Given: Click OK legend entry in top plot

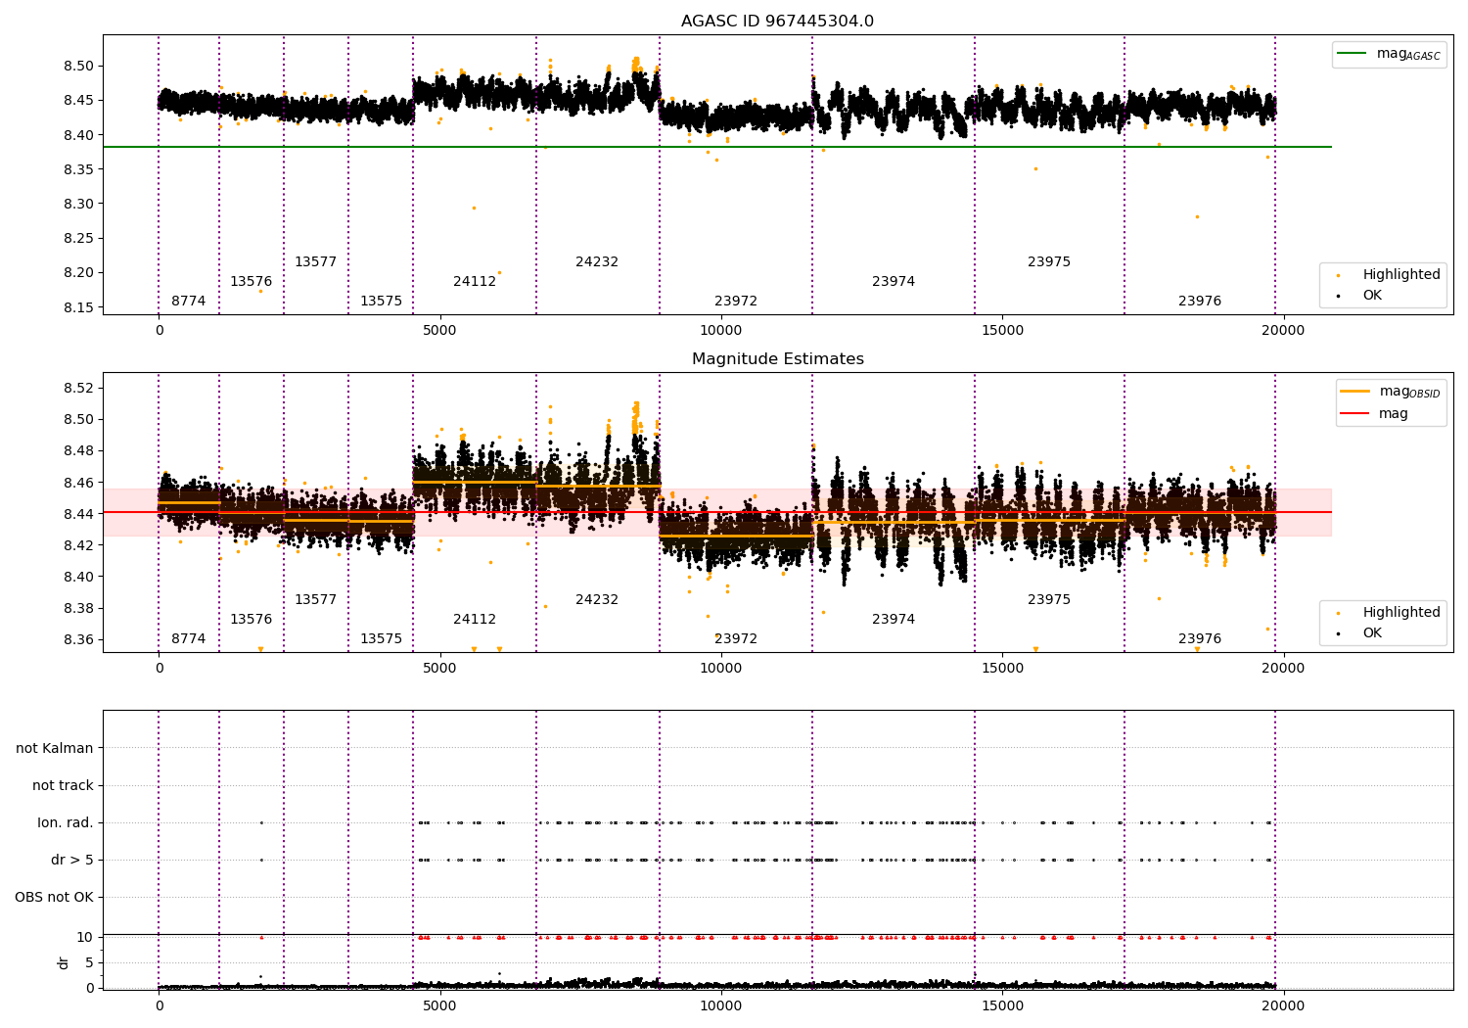Looking at the screenshot, I should (x=1357, y=296).
